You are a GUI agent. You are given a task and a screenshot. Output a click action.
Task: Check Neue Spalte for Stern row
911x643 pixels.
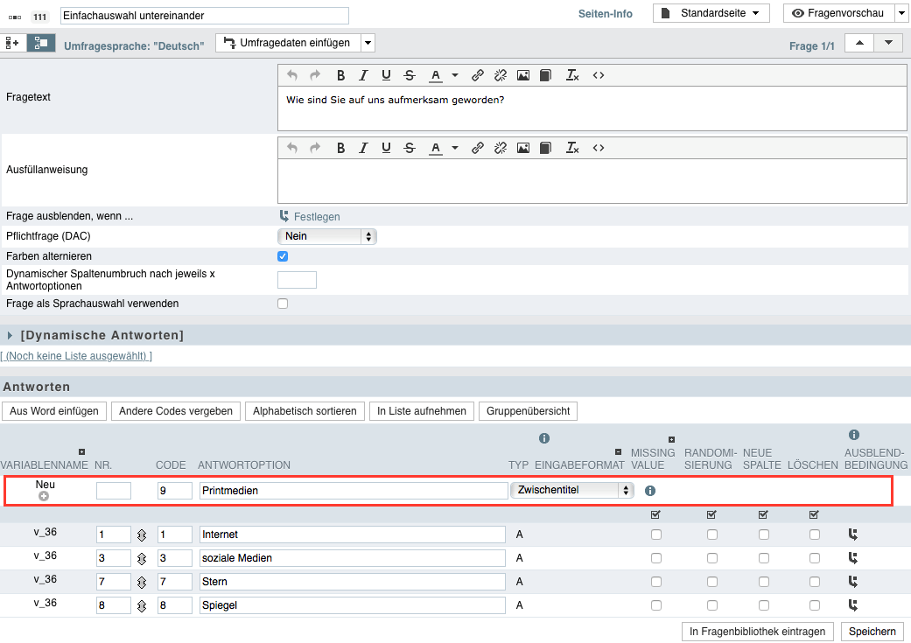pos(764,582)
